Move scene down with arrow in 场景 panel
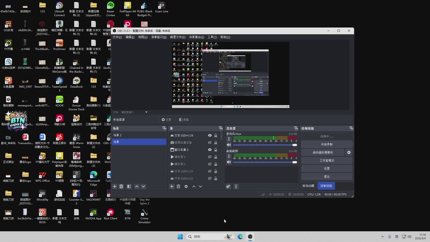The width and height of the screenshot is (430, 242). coord(144,186)
